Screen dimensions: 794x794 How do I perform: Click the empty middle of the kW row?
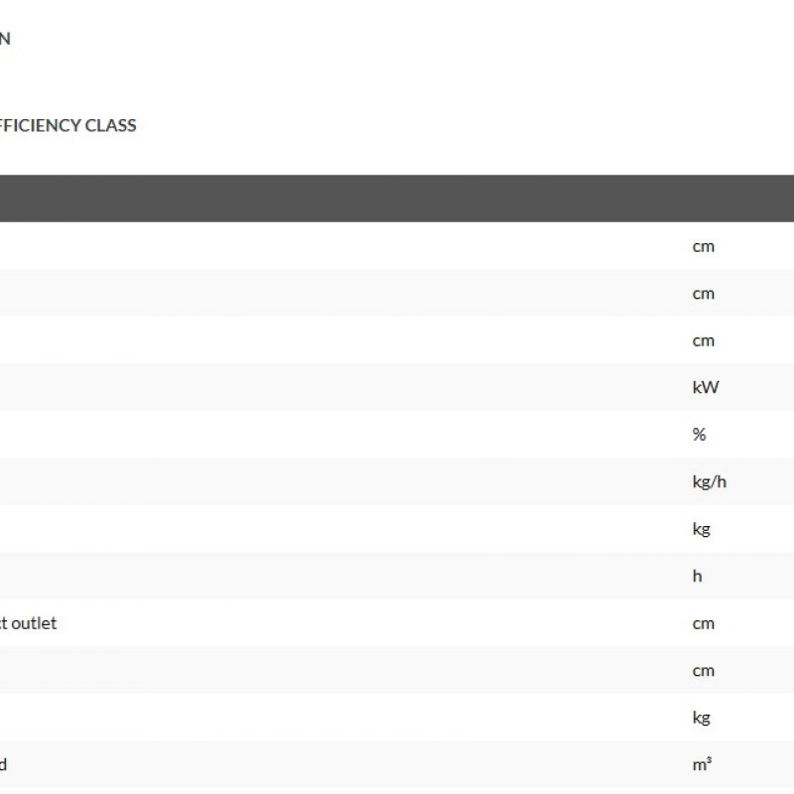tap(347, 387)
